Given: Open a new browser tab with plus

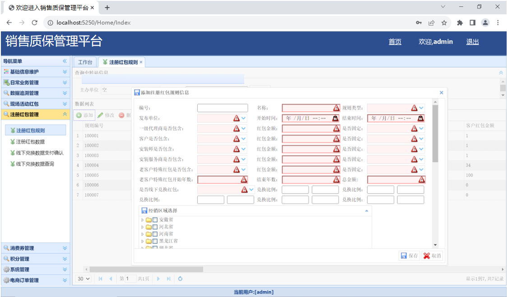Looking at the screenshot, I should click(107, 7).
